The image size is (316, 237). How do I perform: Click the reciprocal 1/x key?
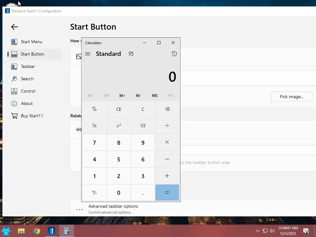[94, 126]
